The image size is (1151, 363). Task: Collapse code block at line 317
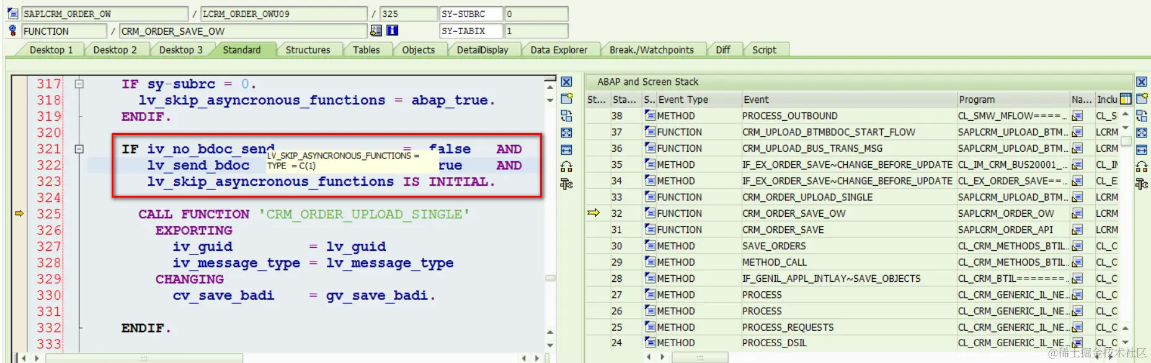[79, 84]
